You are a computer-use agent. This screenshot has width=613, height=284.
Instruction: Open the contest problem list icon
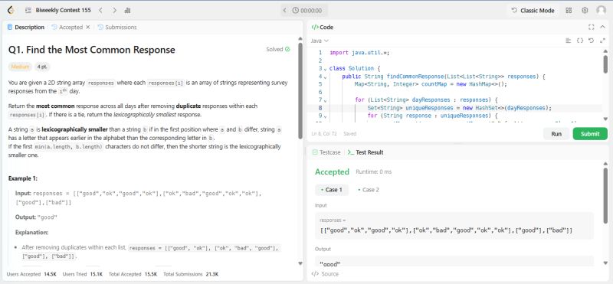coord(28,11)
